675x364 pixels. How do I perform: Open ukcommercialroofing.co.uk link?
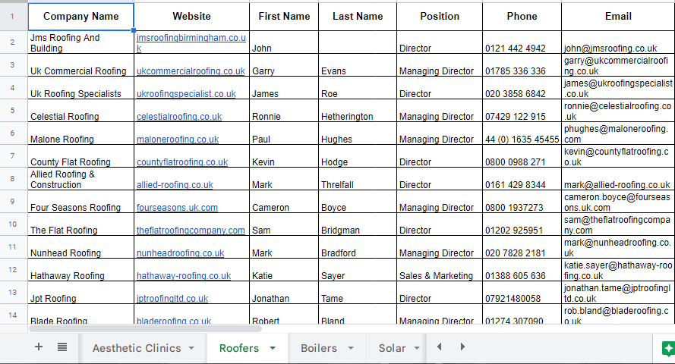click(x=191, y=71)
